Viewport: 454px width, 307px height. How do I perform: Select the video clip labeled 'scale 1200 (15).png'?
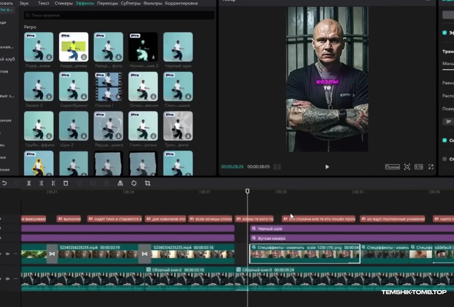pyautogui.click(x=305, y=253)
